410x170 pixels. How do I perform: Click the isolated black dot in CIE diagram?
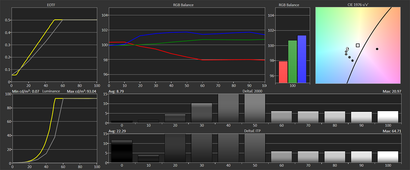point(377,49)
